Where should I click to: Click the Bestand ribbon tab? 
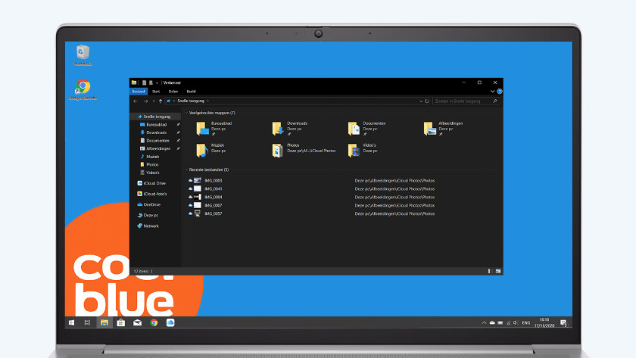[139, 92]
